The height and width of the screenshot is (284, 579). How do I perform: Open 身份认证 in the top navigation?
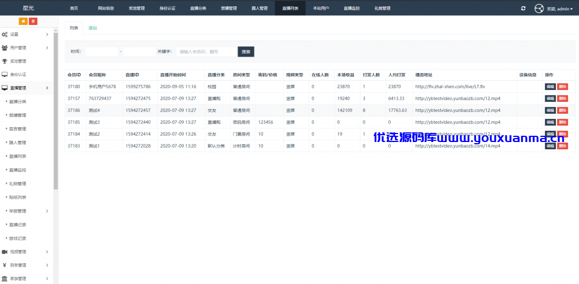[x=167, y=8]
